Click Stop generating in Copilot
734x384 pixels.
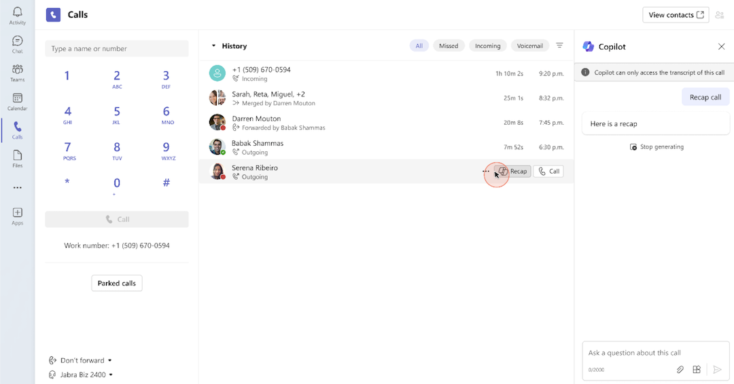[x=657, y=147]
